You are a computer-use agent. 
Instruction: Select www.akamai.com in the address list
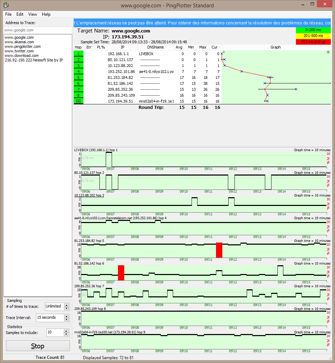point(20,42)
